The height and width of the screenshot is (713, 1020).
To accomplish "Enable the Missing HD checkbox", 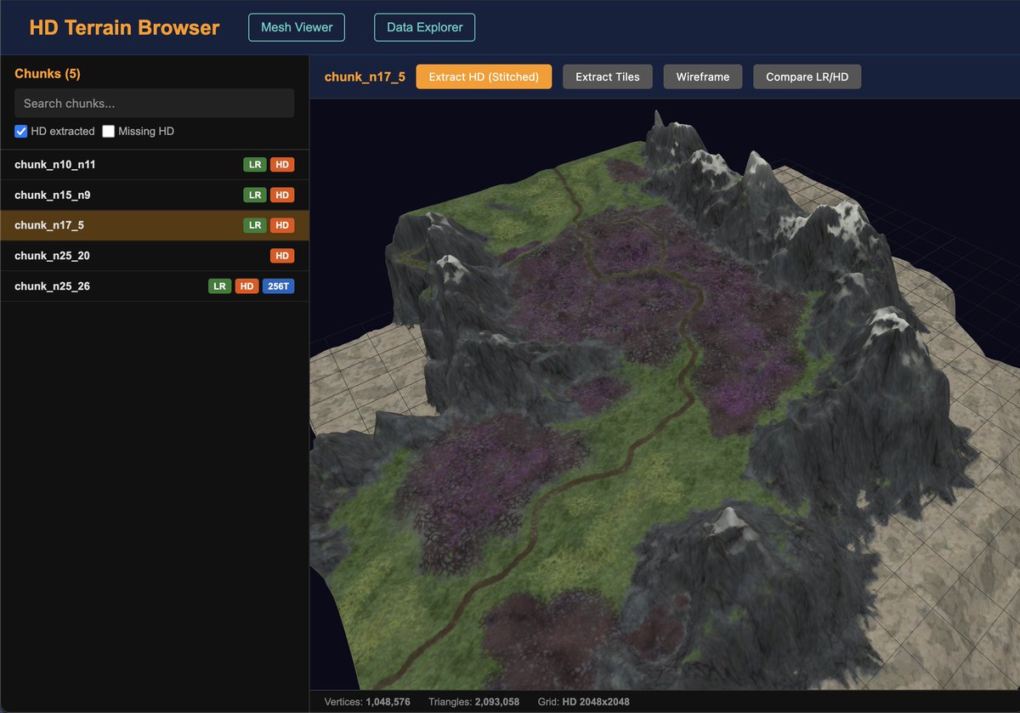I will pyautogui.click(x=108, y=131).
